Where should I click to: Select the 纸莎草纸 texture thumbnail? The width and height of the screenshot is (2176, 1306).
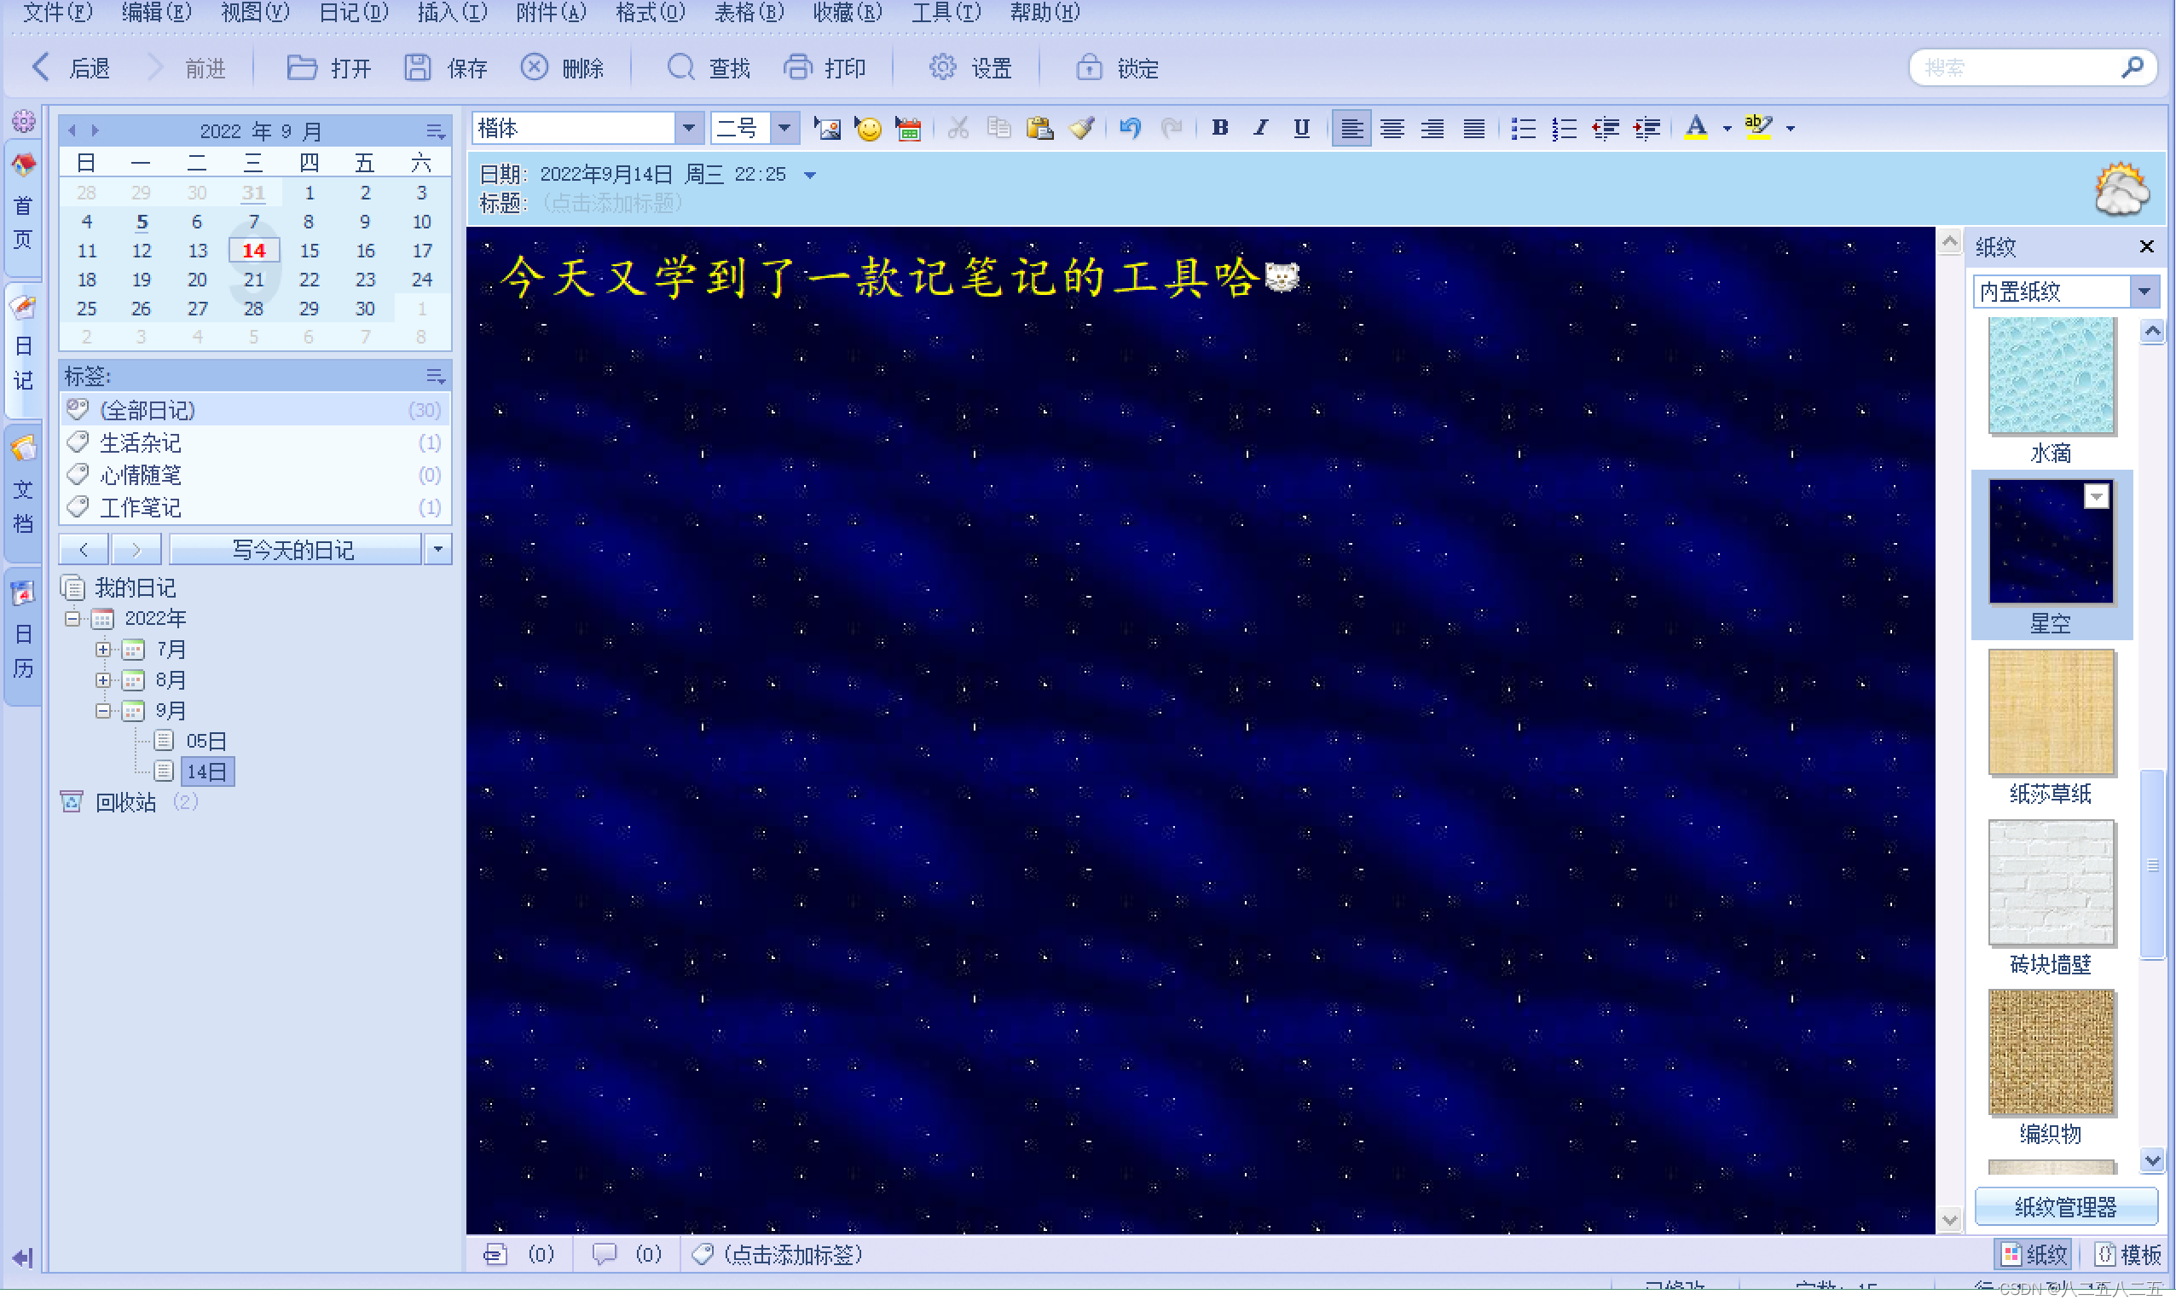click(x=2050, y=712)
